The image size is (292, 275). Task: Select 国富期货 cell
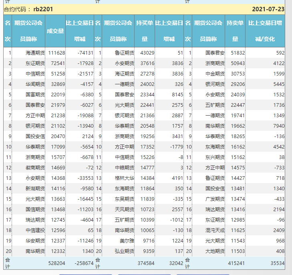pos(35,95)
